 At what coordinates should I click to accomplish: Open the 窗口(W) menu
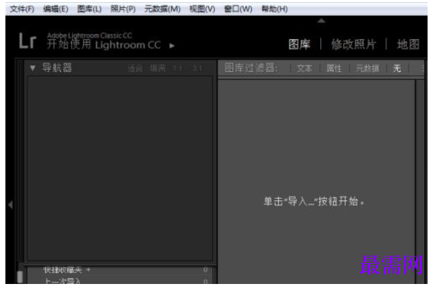click(238, 9)
